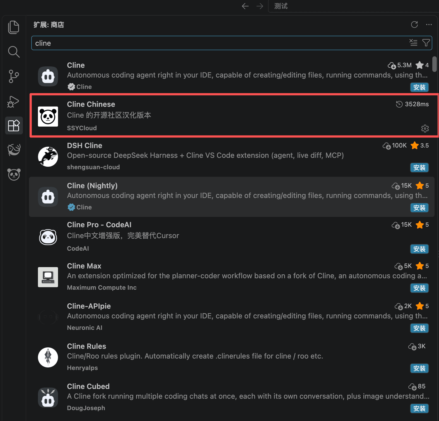Click the SSYCloud publisher name
439x421 pixels.
click(x=82, y=128)
